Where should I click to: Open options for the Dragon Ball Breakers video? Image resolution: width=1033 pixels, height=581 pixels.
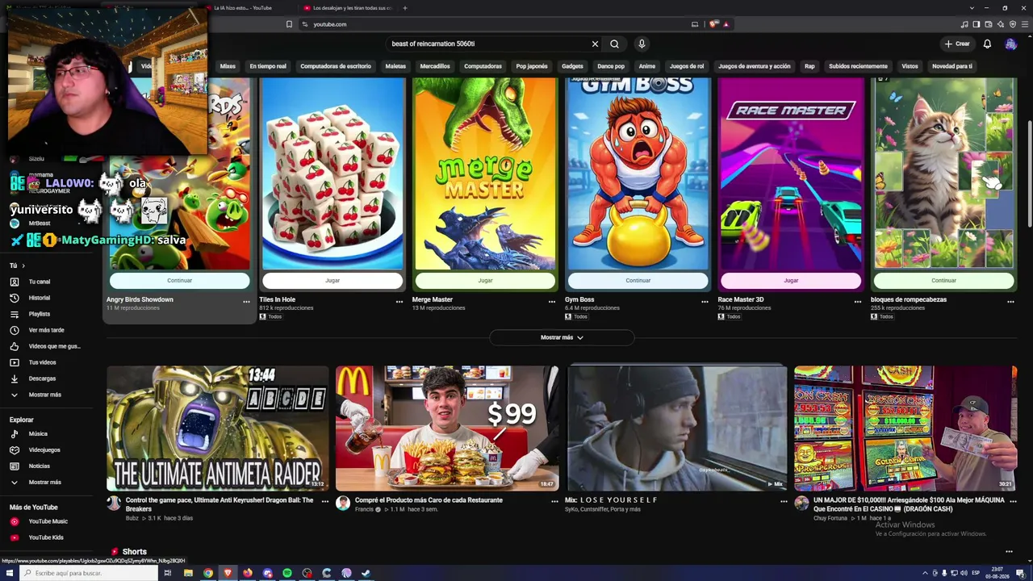coord(325,501)
